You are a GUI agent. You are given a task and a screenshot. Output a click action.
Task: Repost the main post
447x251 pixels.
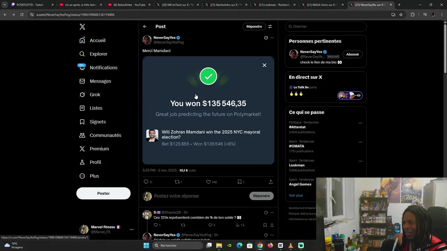(x=178, y=182)
